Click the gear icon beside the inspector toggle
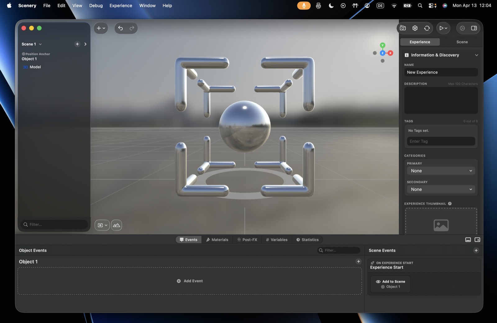The image size is (497, 323). coord(462,28)
